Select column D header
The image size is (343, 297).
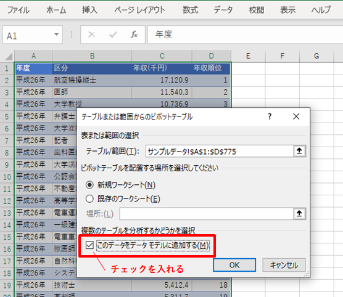coord(212,56)
